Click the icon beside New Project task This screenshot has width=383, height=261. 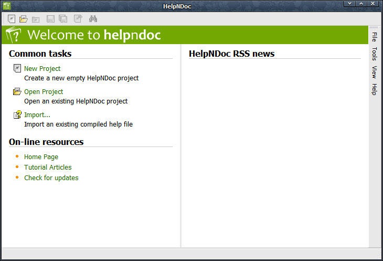17,68
